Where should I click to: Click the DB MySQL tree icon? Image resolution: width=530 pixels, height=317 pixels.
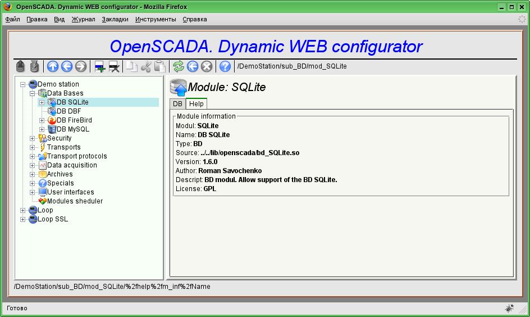point(52,129)
